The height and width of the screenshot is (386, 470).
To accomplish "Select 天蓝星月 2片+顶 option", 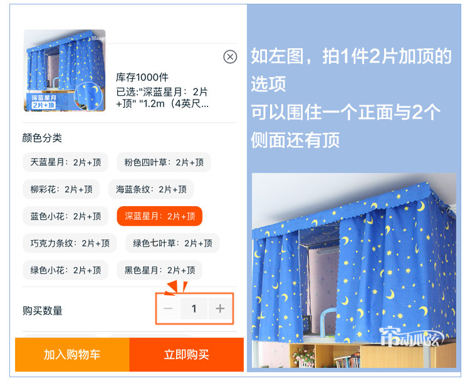I will 65,162.
